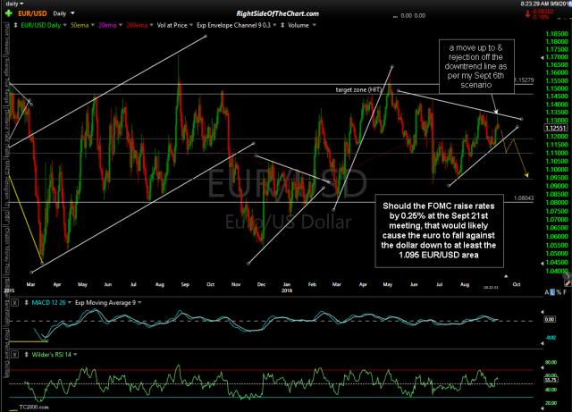Expand the EUR/USD Daily plot dropdown arrow
This screenshot has width=572, height=412.
point(65,25)
